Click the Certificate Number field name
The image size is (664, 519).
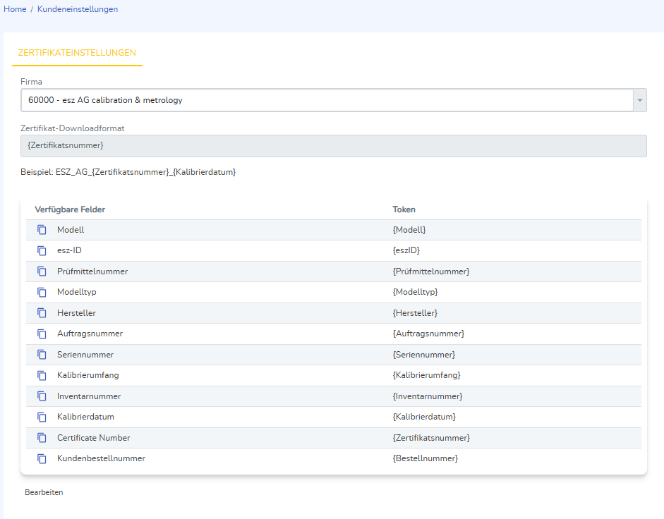(x=94, y=438)
